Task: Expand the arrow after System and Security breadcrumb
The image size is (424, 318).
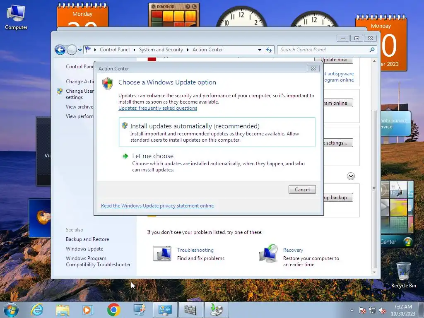Action: pyautogui.click(x=188, y=50)
